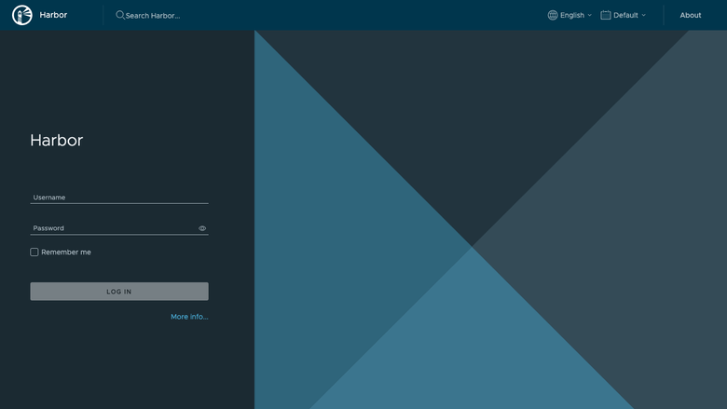Open the English language dropdown
Screen dimensions: 727x409
(569, 15)
